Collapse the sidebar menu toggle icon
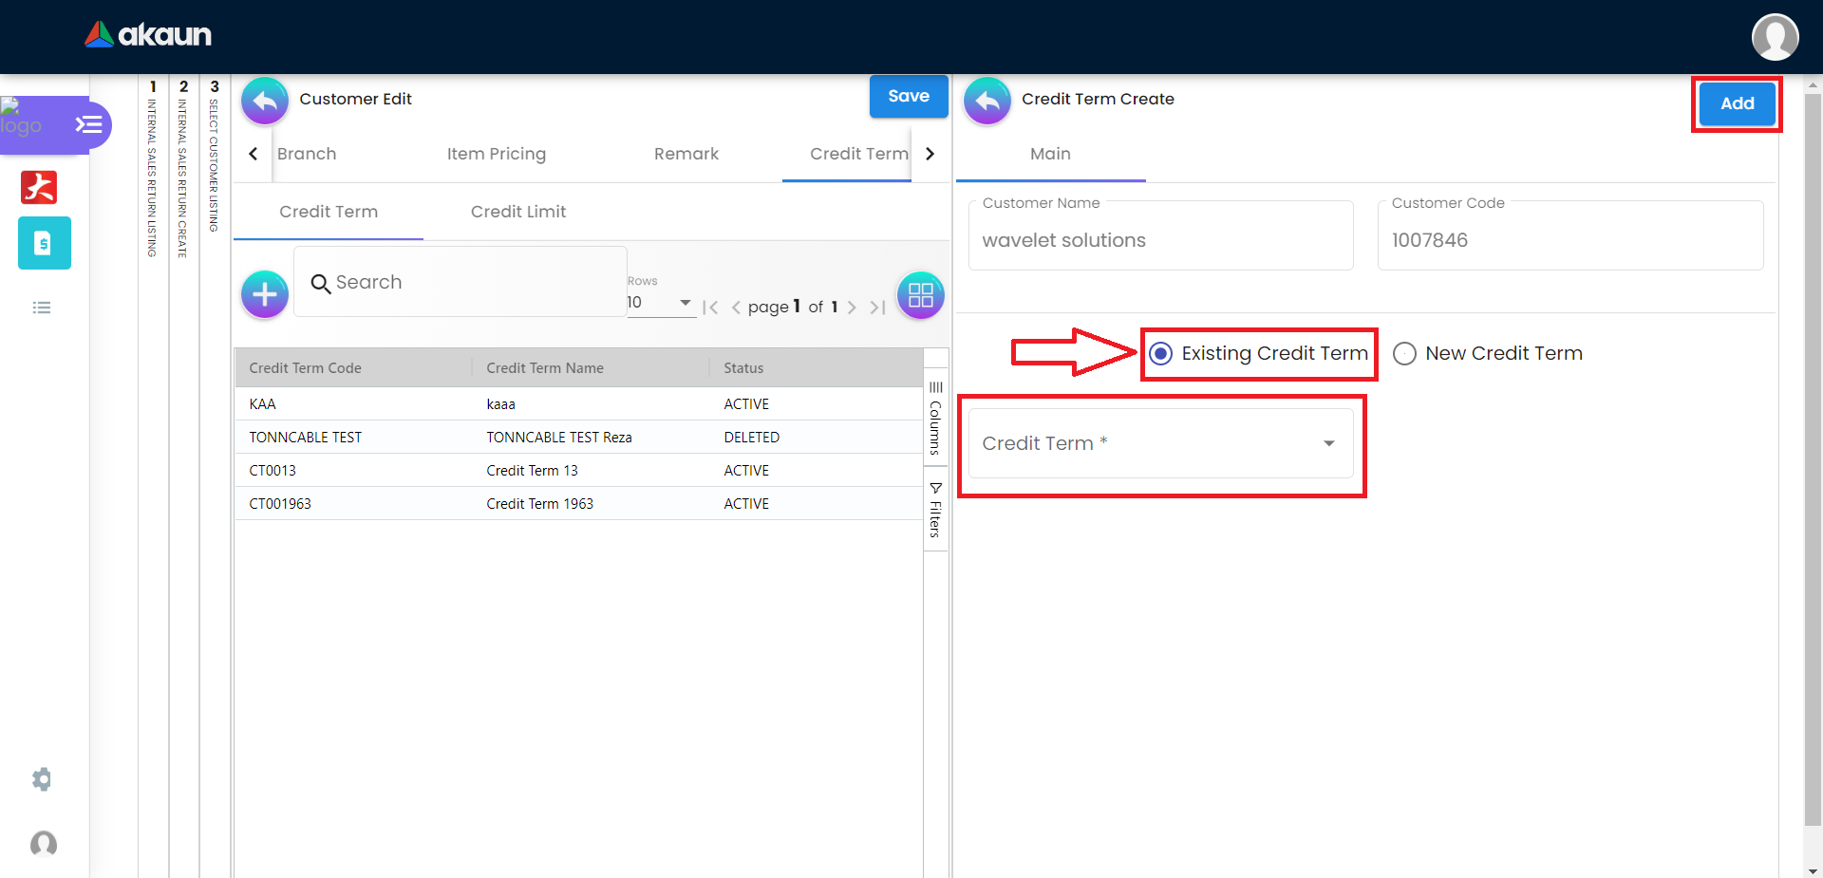The width and height of the screenshot is (1823, 878). pyautogui.click(x=88, y=124)
